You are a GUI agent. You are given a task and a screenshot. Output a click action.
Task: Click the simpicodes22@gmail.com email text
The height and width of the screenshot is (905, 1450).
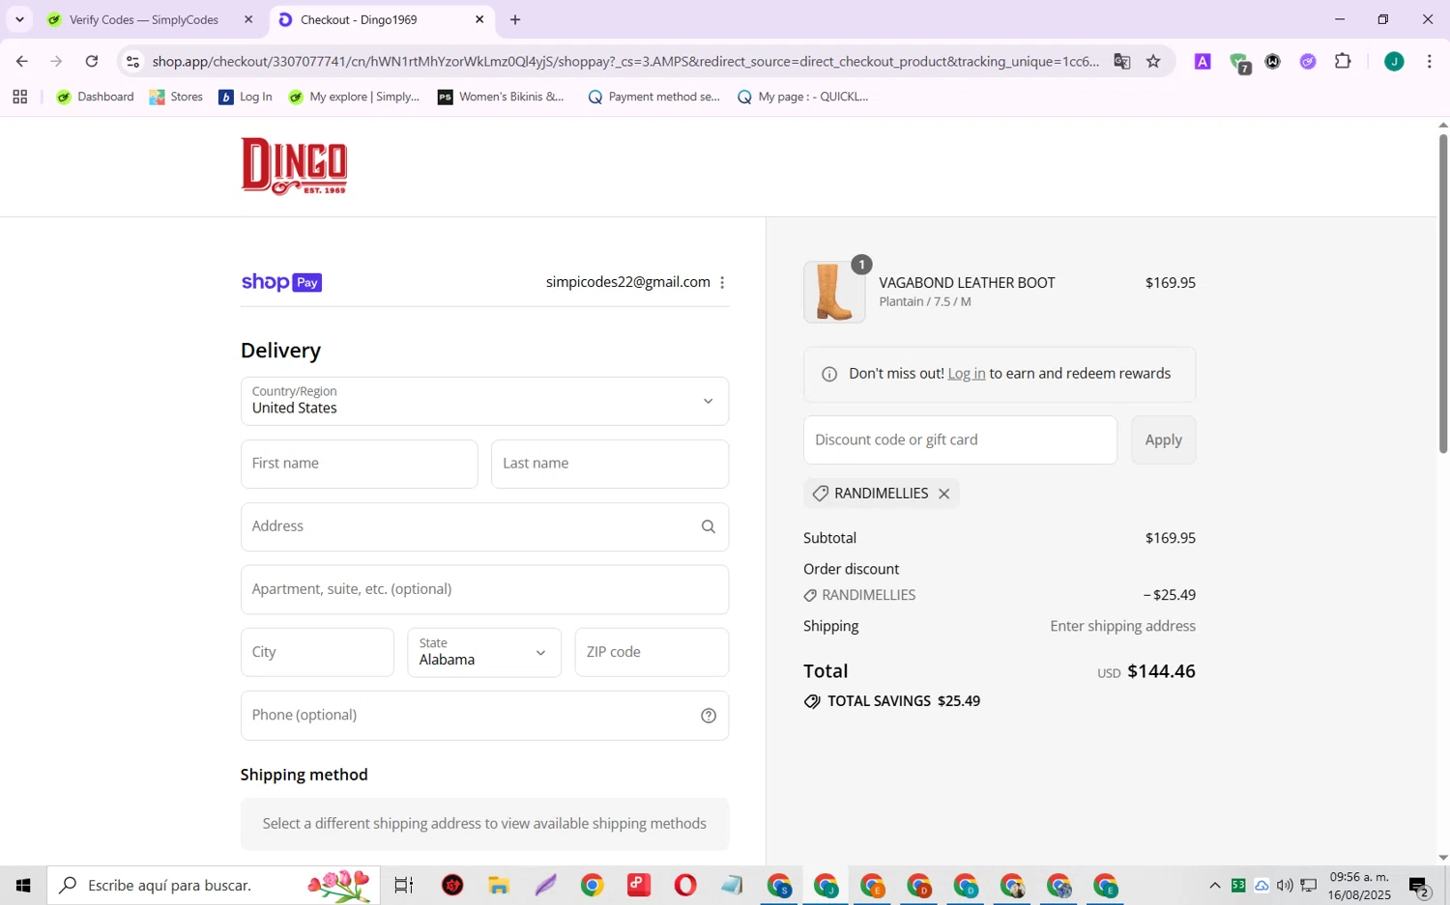[x=627, y=282]
